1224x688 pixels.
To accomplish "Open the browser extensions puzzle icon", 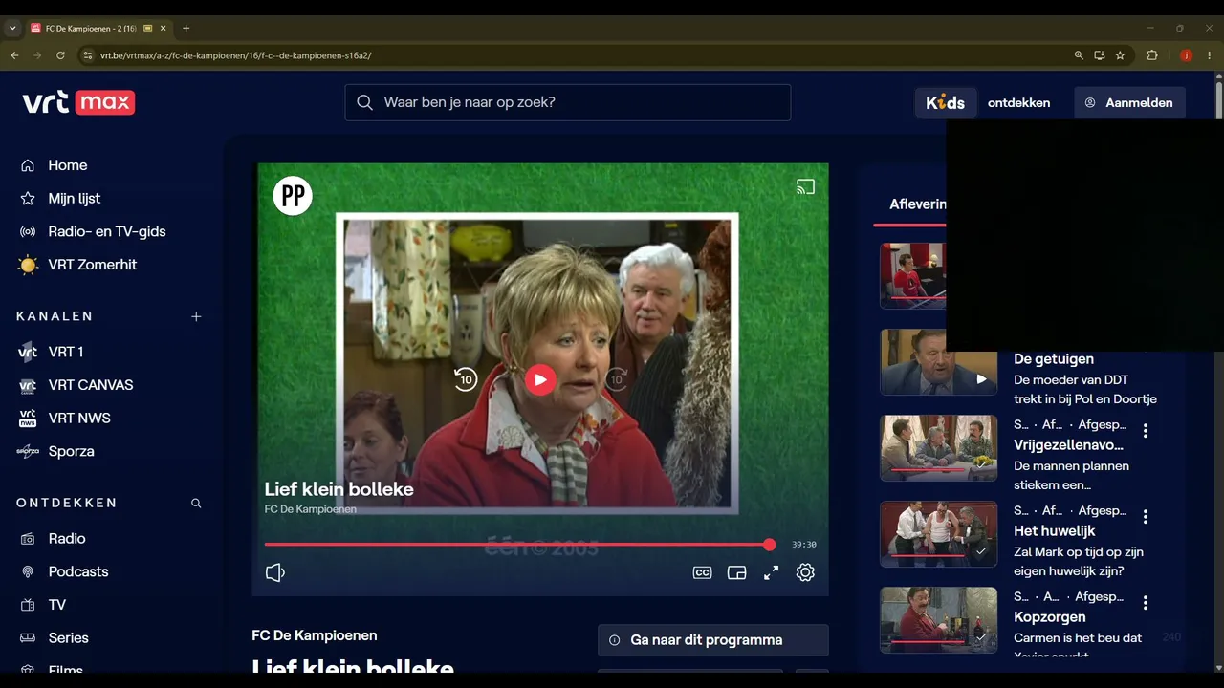I will tap(1152, 55).
